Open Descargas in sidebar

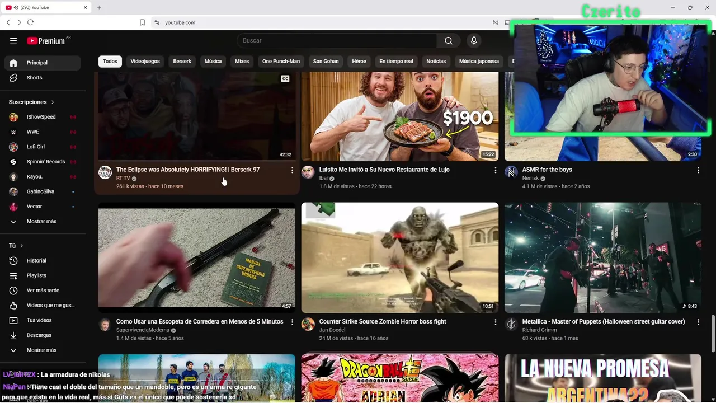(43, 335)
